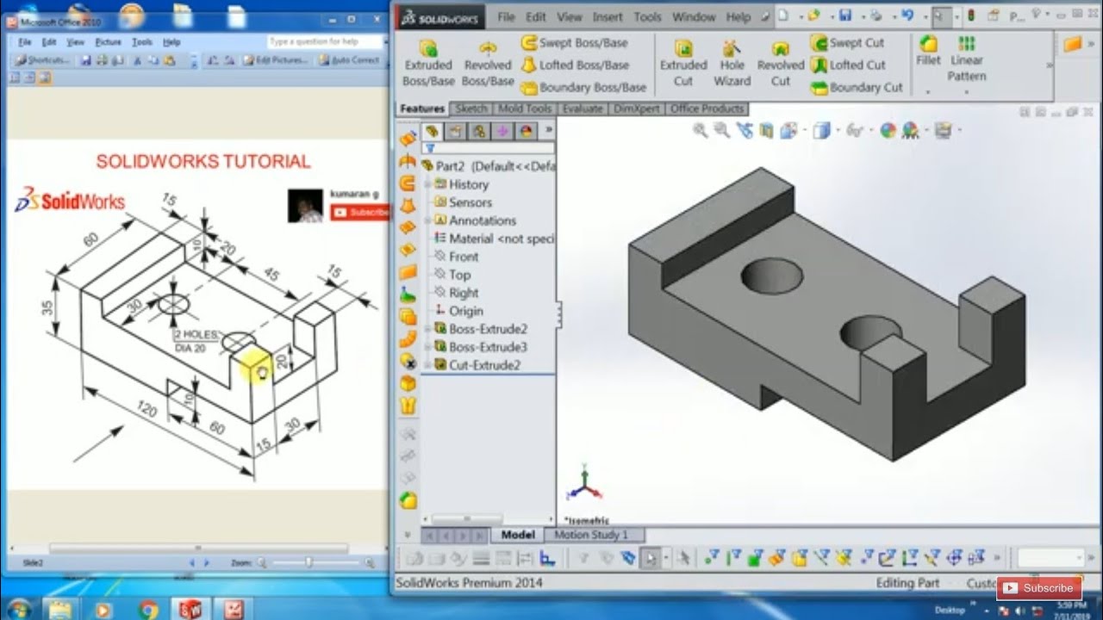1103x620 pixels.
Task: Expand more FeatureManager tabs chevron
Action: 549,130
